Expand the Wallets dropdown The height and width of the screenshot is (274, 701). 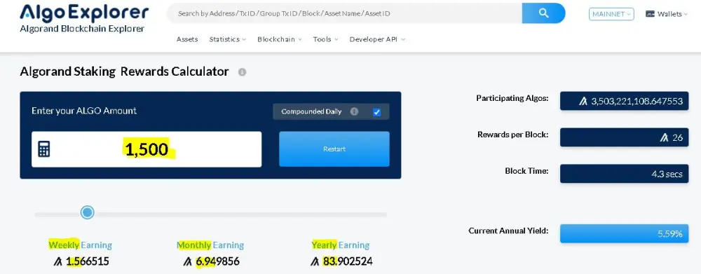tap(667, 14)
